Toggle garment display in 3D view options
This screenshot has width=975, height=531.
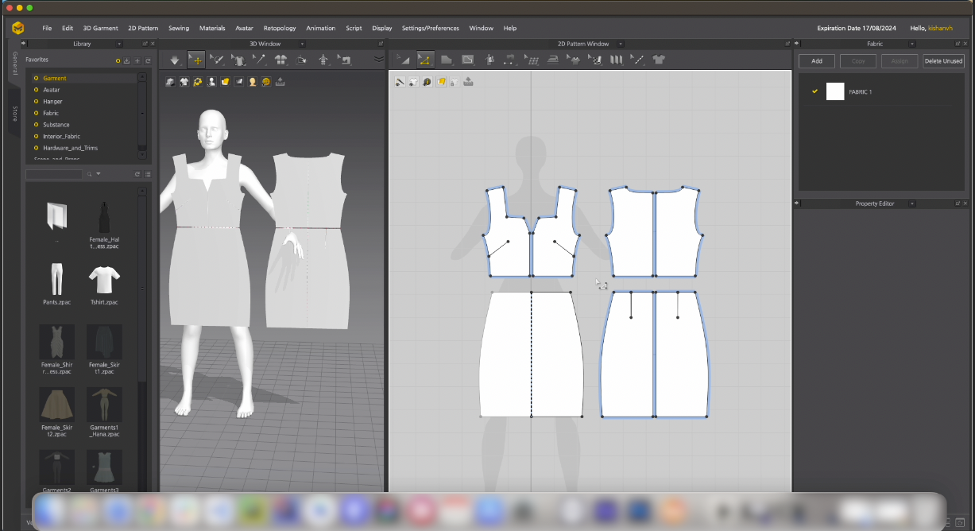click(x=184, y=81)
